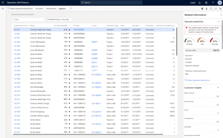Click red status dot on ARPM000904 row

coord(69,34)
